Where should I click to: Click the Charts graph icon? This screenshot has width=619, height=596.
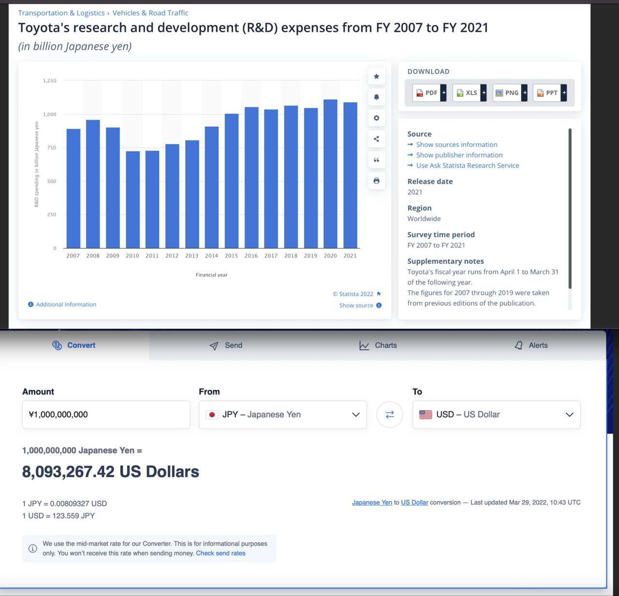(x=364, y=346)
